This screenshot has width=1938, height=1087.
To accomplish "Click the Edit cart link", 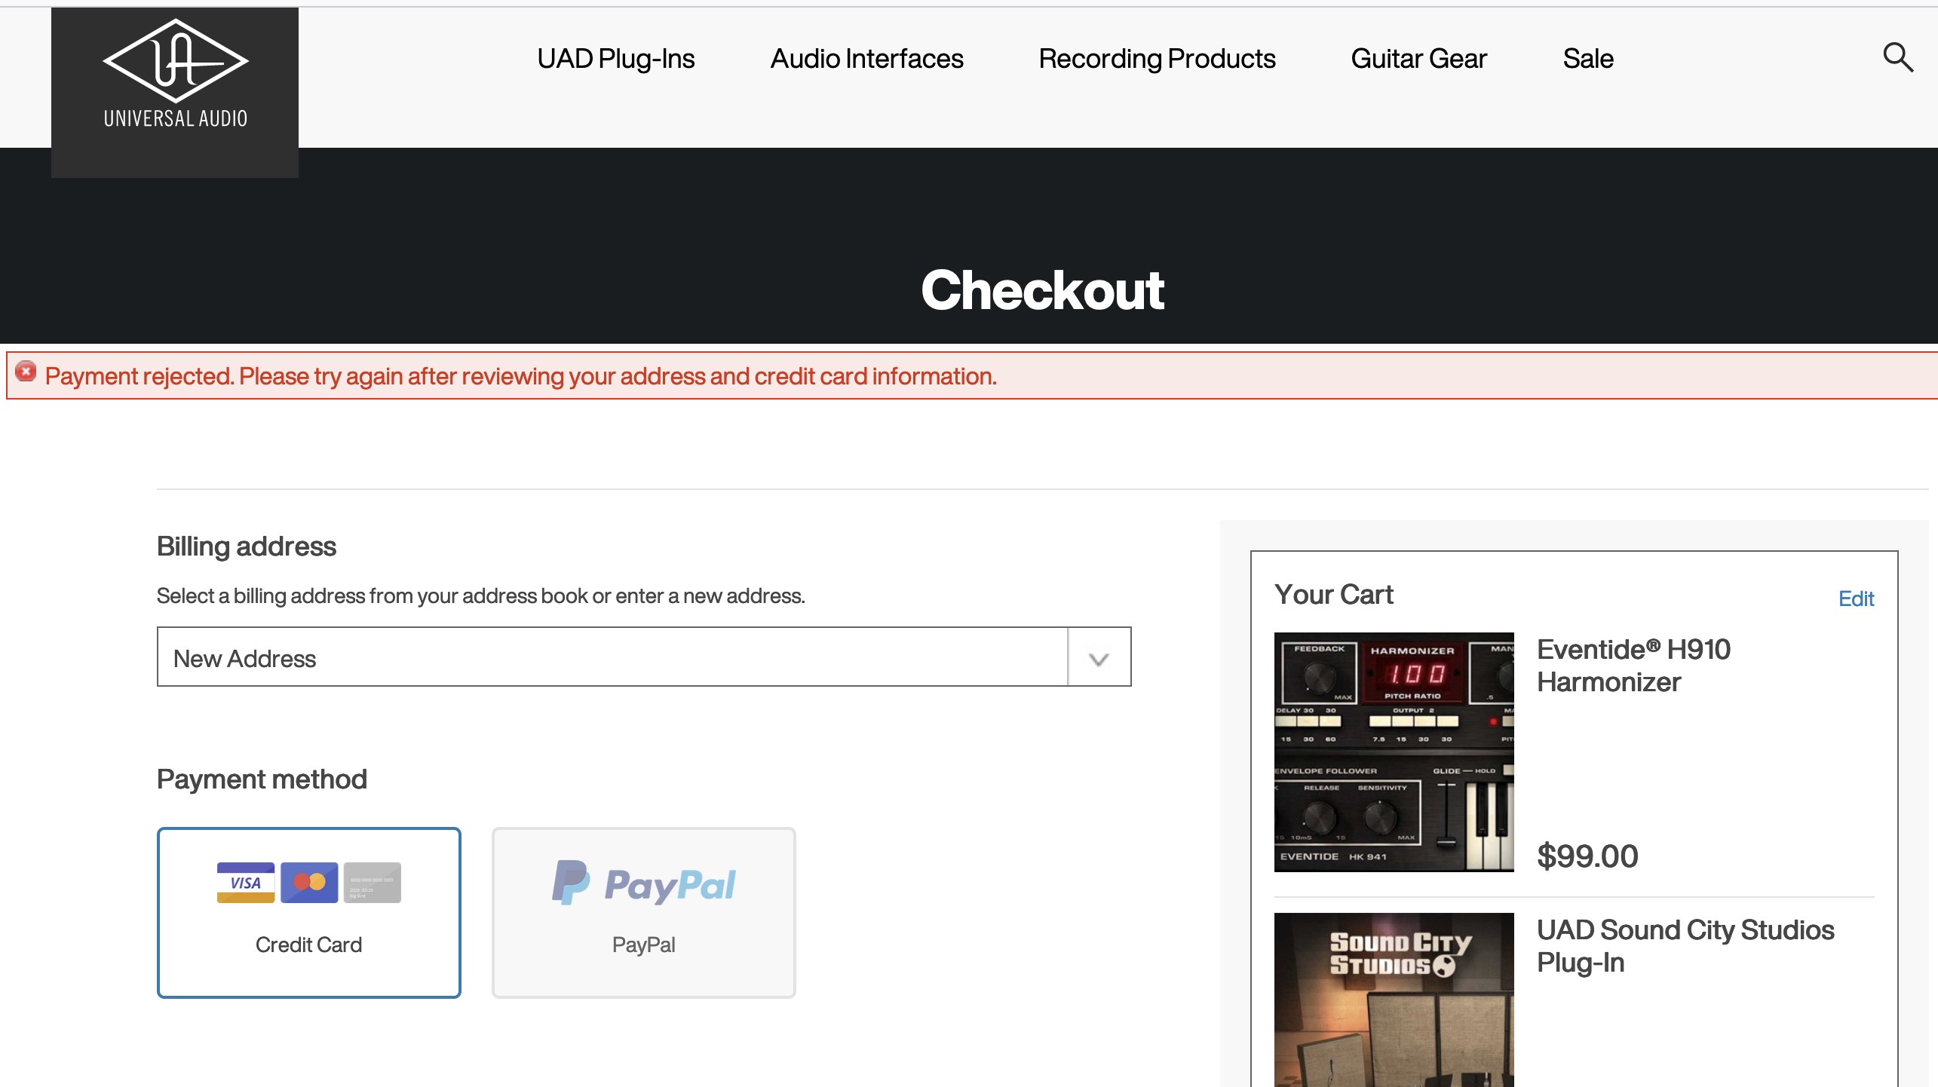I will [x=1856, y=599].
